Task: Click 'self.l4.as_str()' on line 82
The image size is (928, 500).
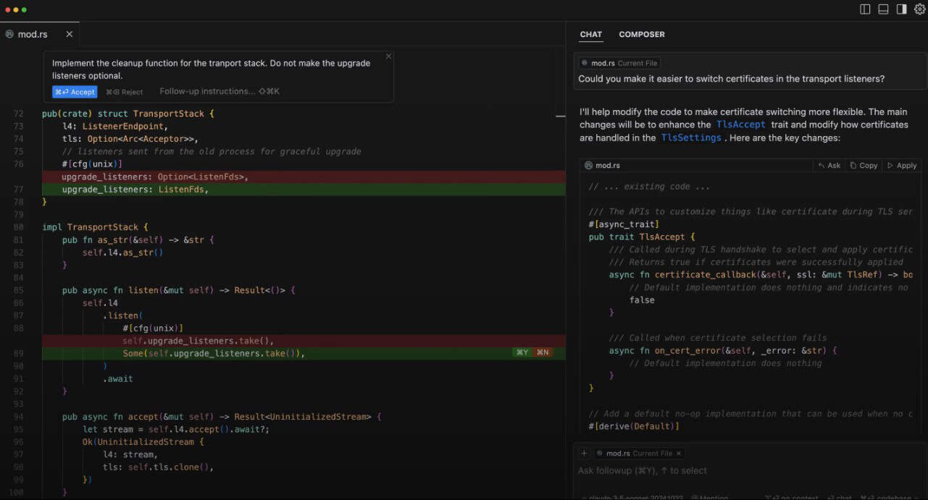Action: point(123,253)
